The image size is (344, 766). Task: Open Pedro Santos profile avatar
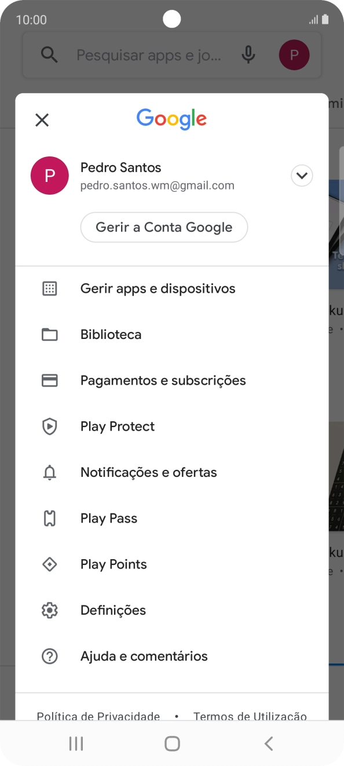click(50, 176)
